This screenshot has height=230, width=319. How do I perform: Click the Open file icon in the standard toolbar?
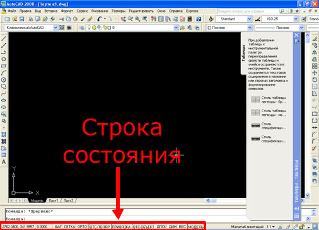click(14, 19)
